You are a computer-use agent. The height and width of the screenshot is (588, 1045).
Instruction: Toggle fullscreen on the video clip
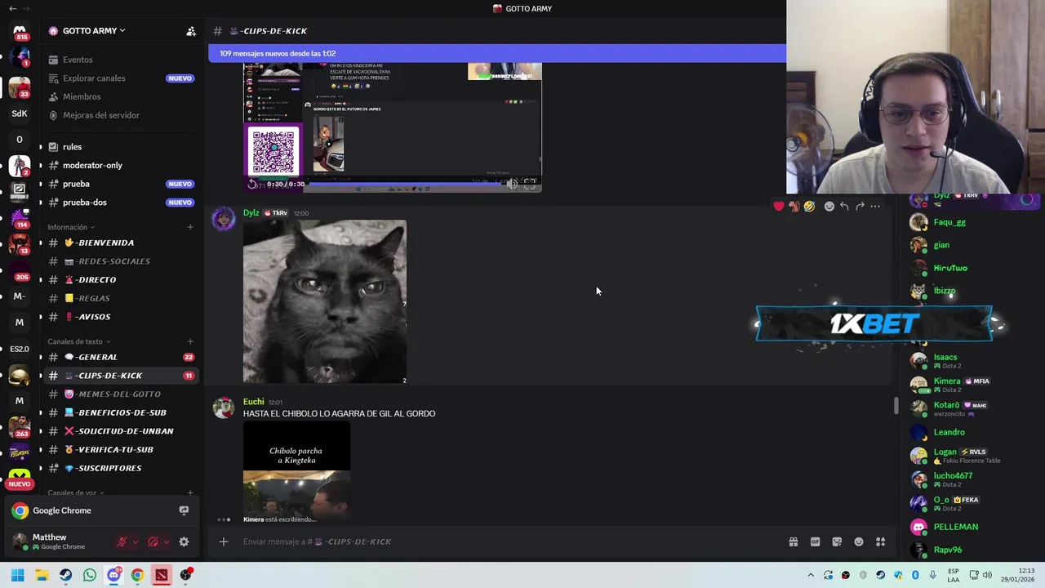[530, 184]
